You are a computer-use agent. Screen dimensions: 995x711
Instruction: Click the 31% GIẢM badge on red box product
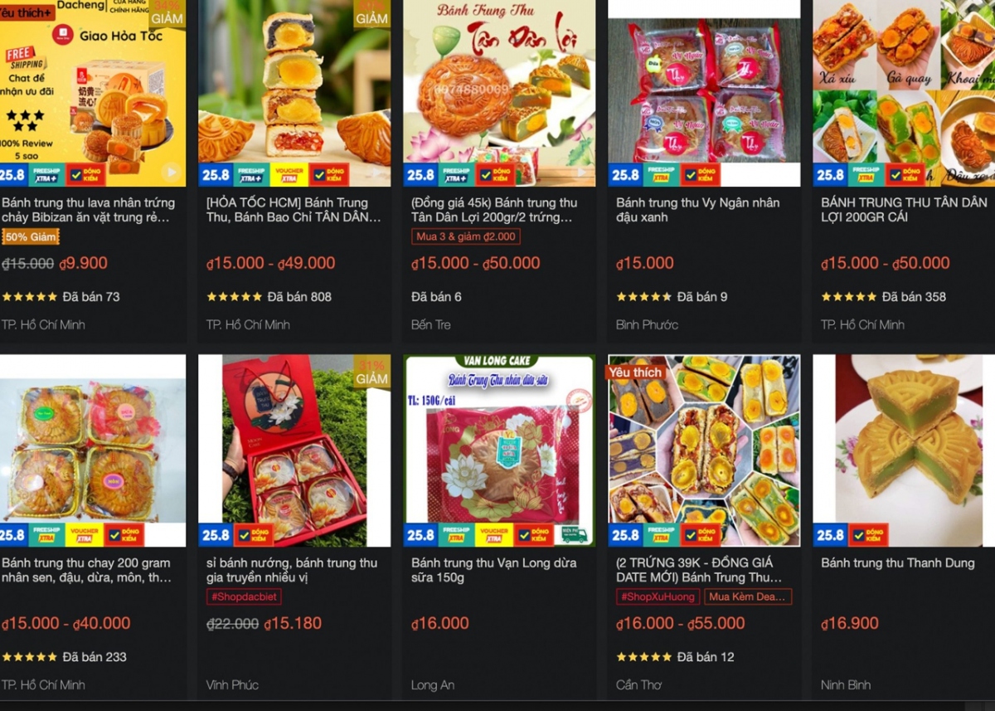(371, 371)
